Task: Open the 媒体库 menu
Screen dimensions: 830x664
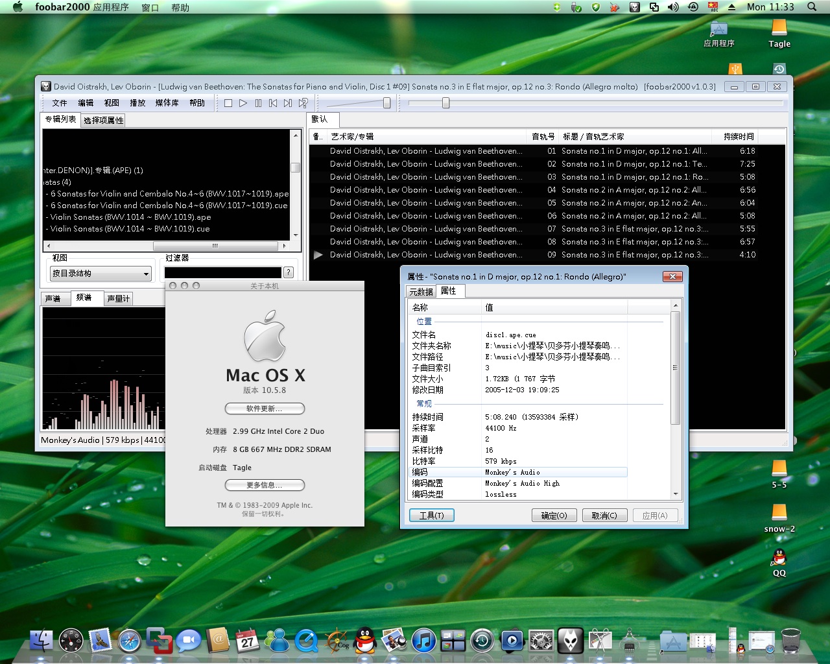Action: tap(167, 103)
